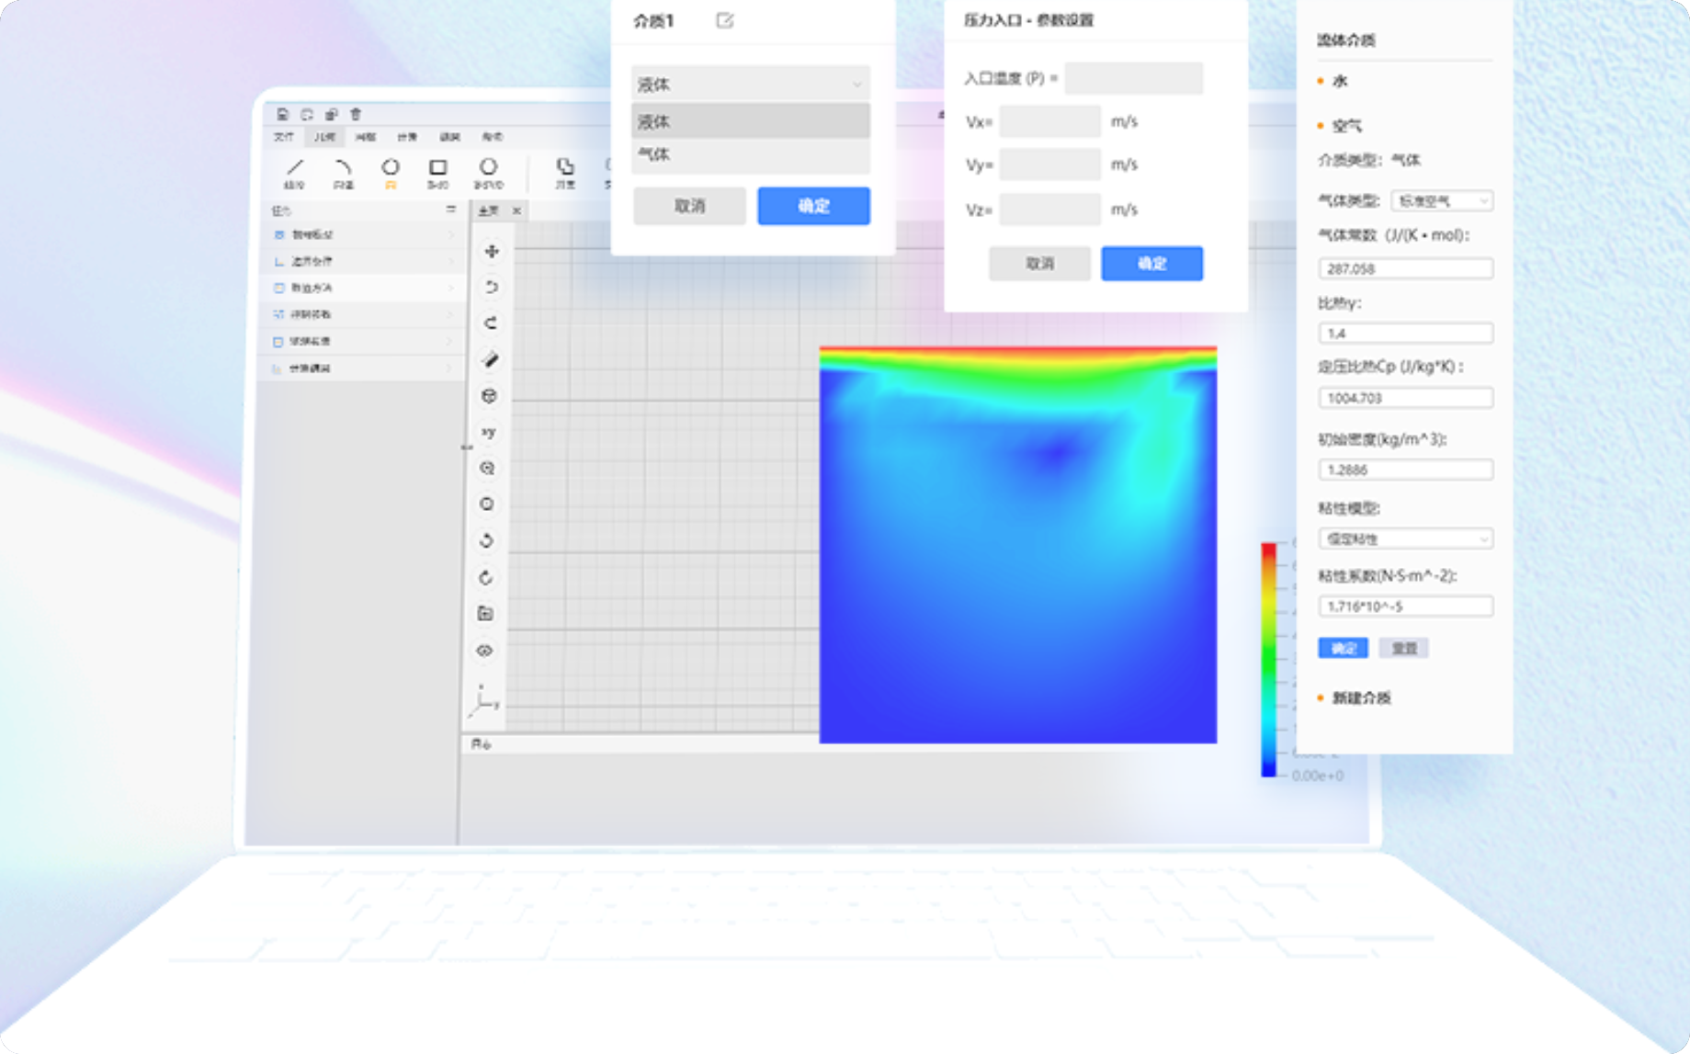Click the gas constant field 287.058

coord(1405,268)
